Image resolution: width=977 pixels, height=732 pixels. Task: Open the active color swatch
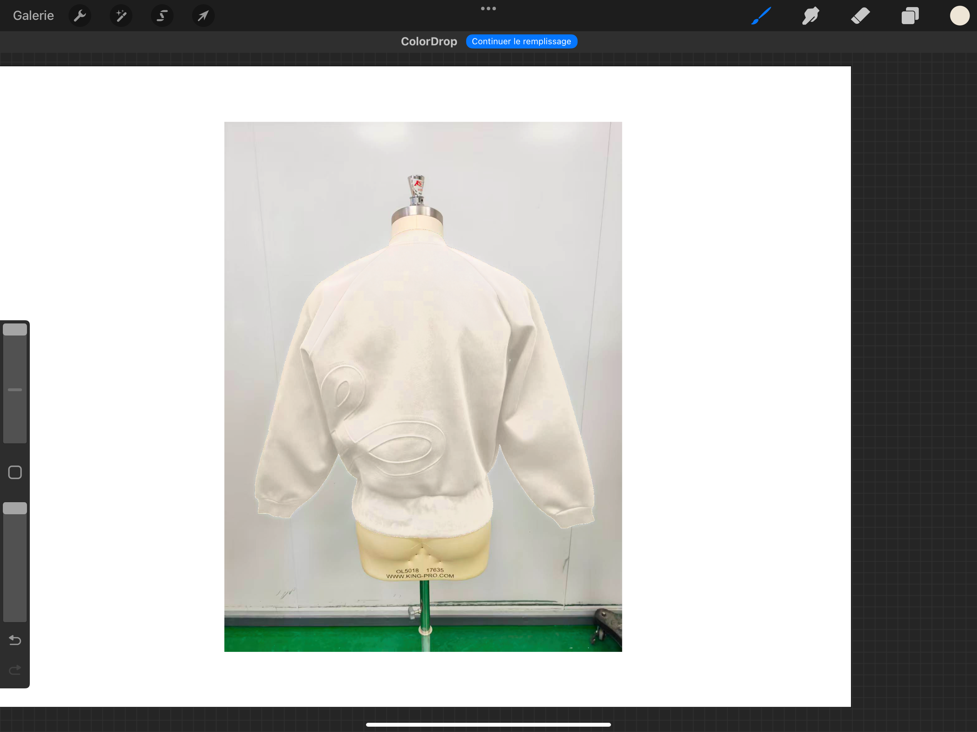[x=959, y=16]
